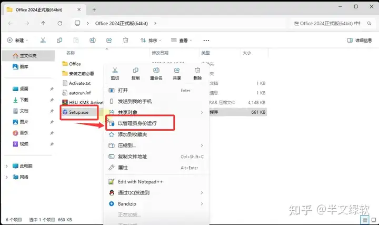
Task: Select 添加到收藏夹 menu item
Action: click(157, 134)
